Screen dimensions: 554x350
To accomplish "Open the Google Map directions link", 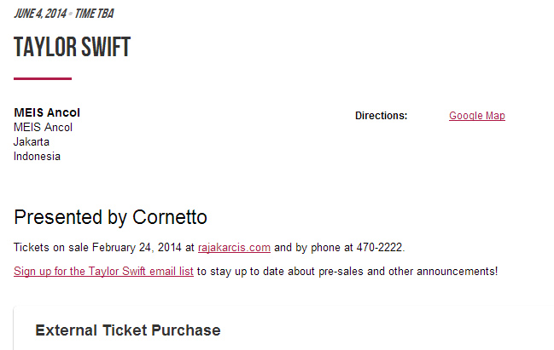I will 476,116.
